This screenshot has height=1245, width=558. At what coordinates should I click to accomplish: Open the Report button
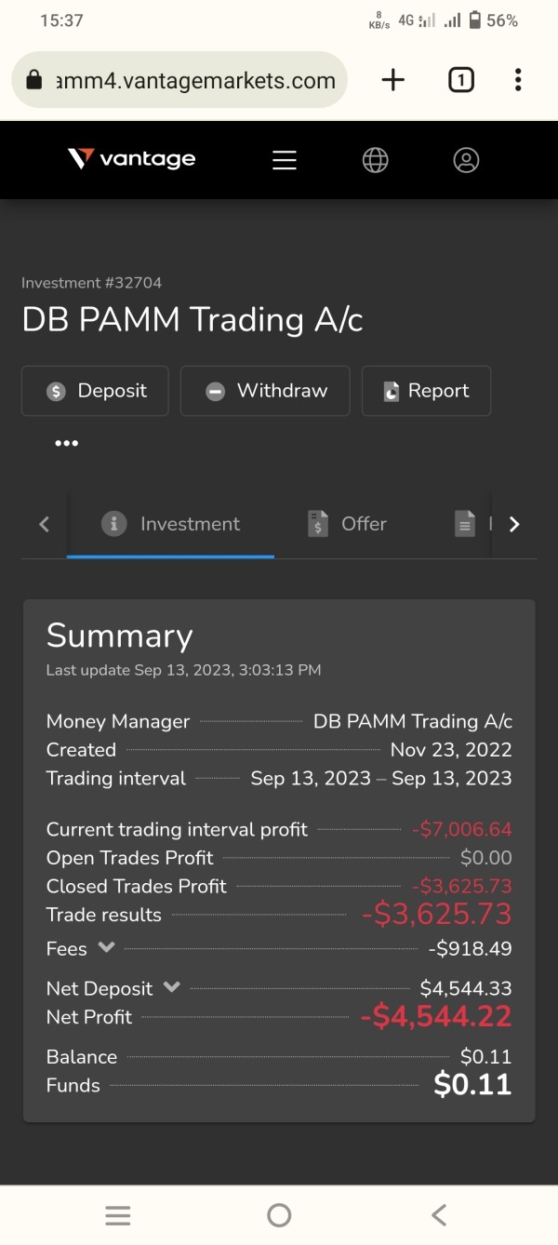click(426, 391)
